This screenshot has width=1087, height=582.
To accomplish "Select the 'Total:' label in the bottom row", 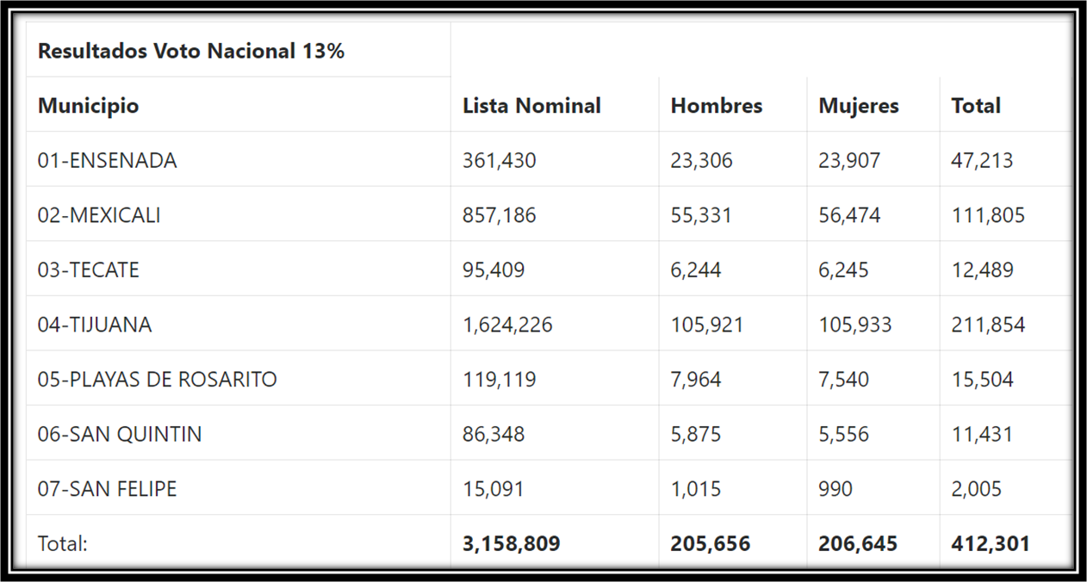I will 63,544.
